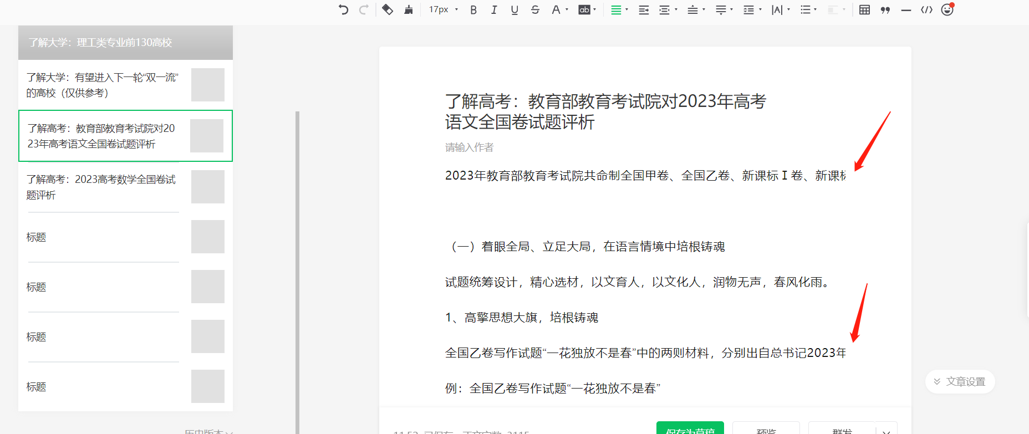Viewport: 1029px width, 434px height.
Task: Expand the both-sides indent options arrow
Action: (676, 9)
